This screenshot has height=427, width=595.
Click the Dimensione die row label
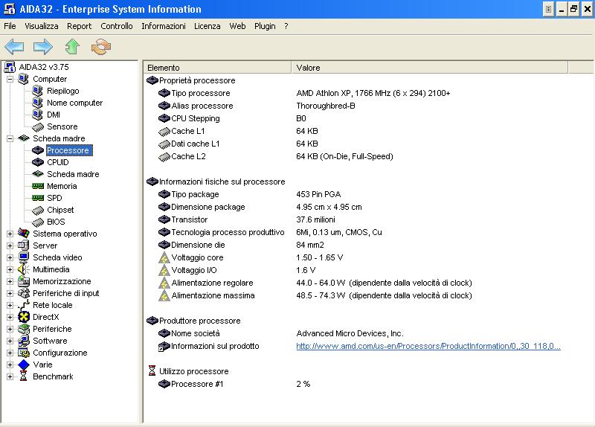pos(198,245)
